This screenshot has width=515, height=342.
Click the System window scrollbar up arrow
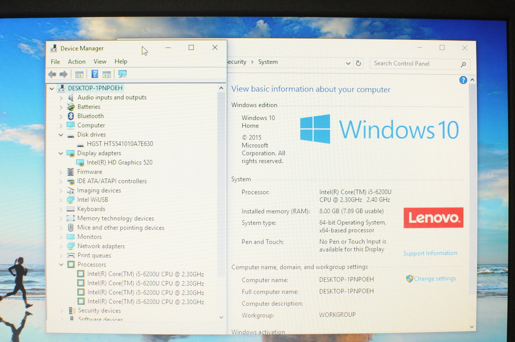coord(472,80)
